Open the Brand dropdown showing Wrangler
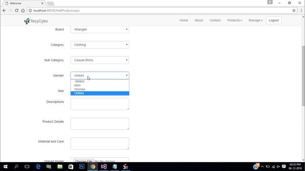305x171 pixels. [x=100, y=29]
